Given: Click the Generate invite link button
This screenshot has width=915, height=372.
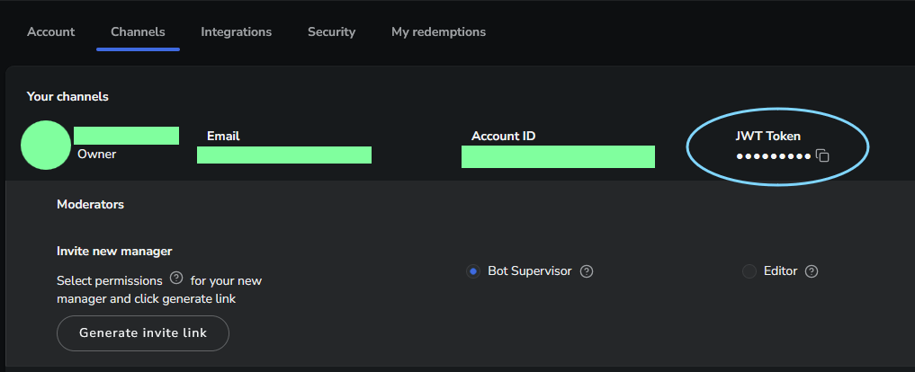Looking at the screenshot, I should click(x=143, y=333).
